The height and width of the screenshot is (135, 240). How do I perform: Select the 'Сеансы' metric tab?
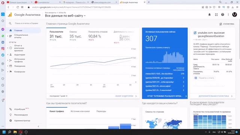pos(73,31)
